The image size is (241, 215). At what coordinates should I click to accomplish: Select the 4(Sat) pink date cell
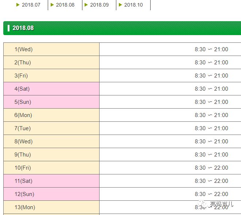tap(51, 89)
